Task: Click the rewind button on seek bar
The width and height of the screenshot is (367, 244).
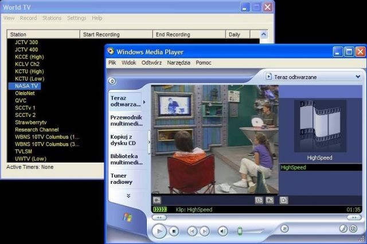Action: (x=159, y=218)
